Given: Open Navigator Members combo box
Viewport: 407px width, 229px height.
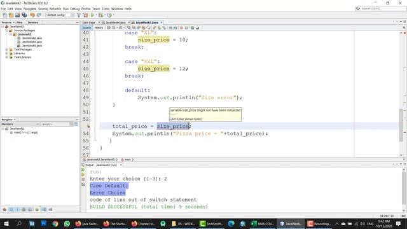Looking at the screenshot, I should pyautogui.click(x=20, y=125).
